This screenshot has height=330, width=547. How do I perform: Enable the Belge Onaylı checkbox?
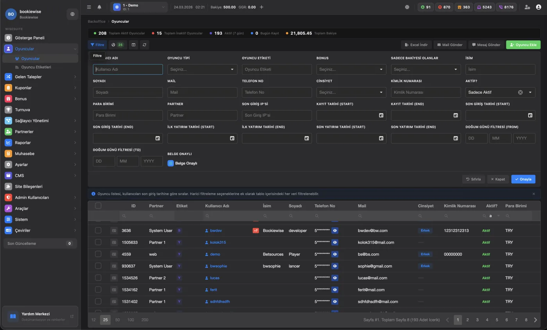[x=171, y=163]
